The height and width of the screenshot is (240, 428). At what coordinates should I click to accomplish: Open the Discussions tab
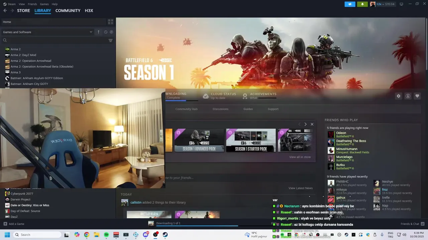click(x=220, y=109)
